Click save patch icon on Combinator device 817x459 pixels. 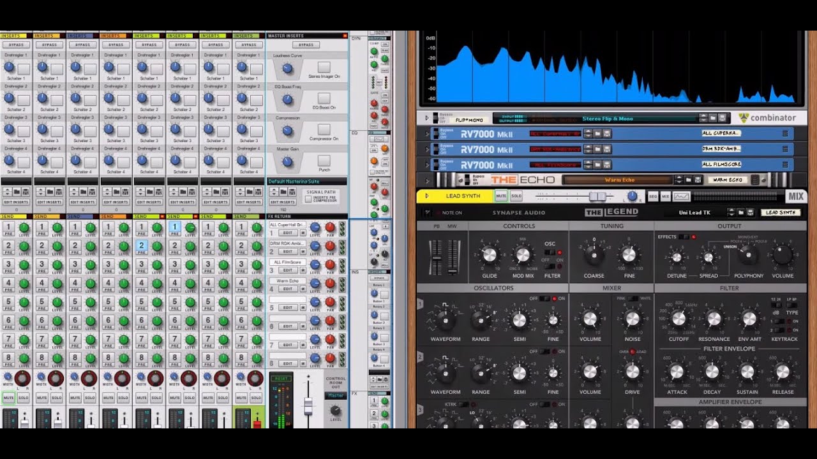[x=723, y=118]
